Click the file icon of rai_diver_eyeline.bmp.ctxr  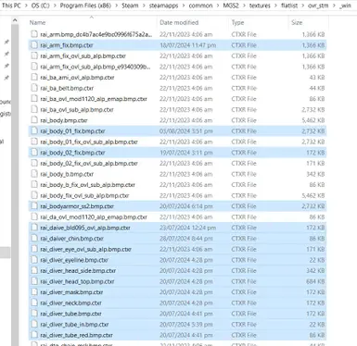(34, 260)
